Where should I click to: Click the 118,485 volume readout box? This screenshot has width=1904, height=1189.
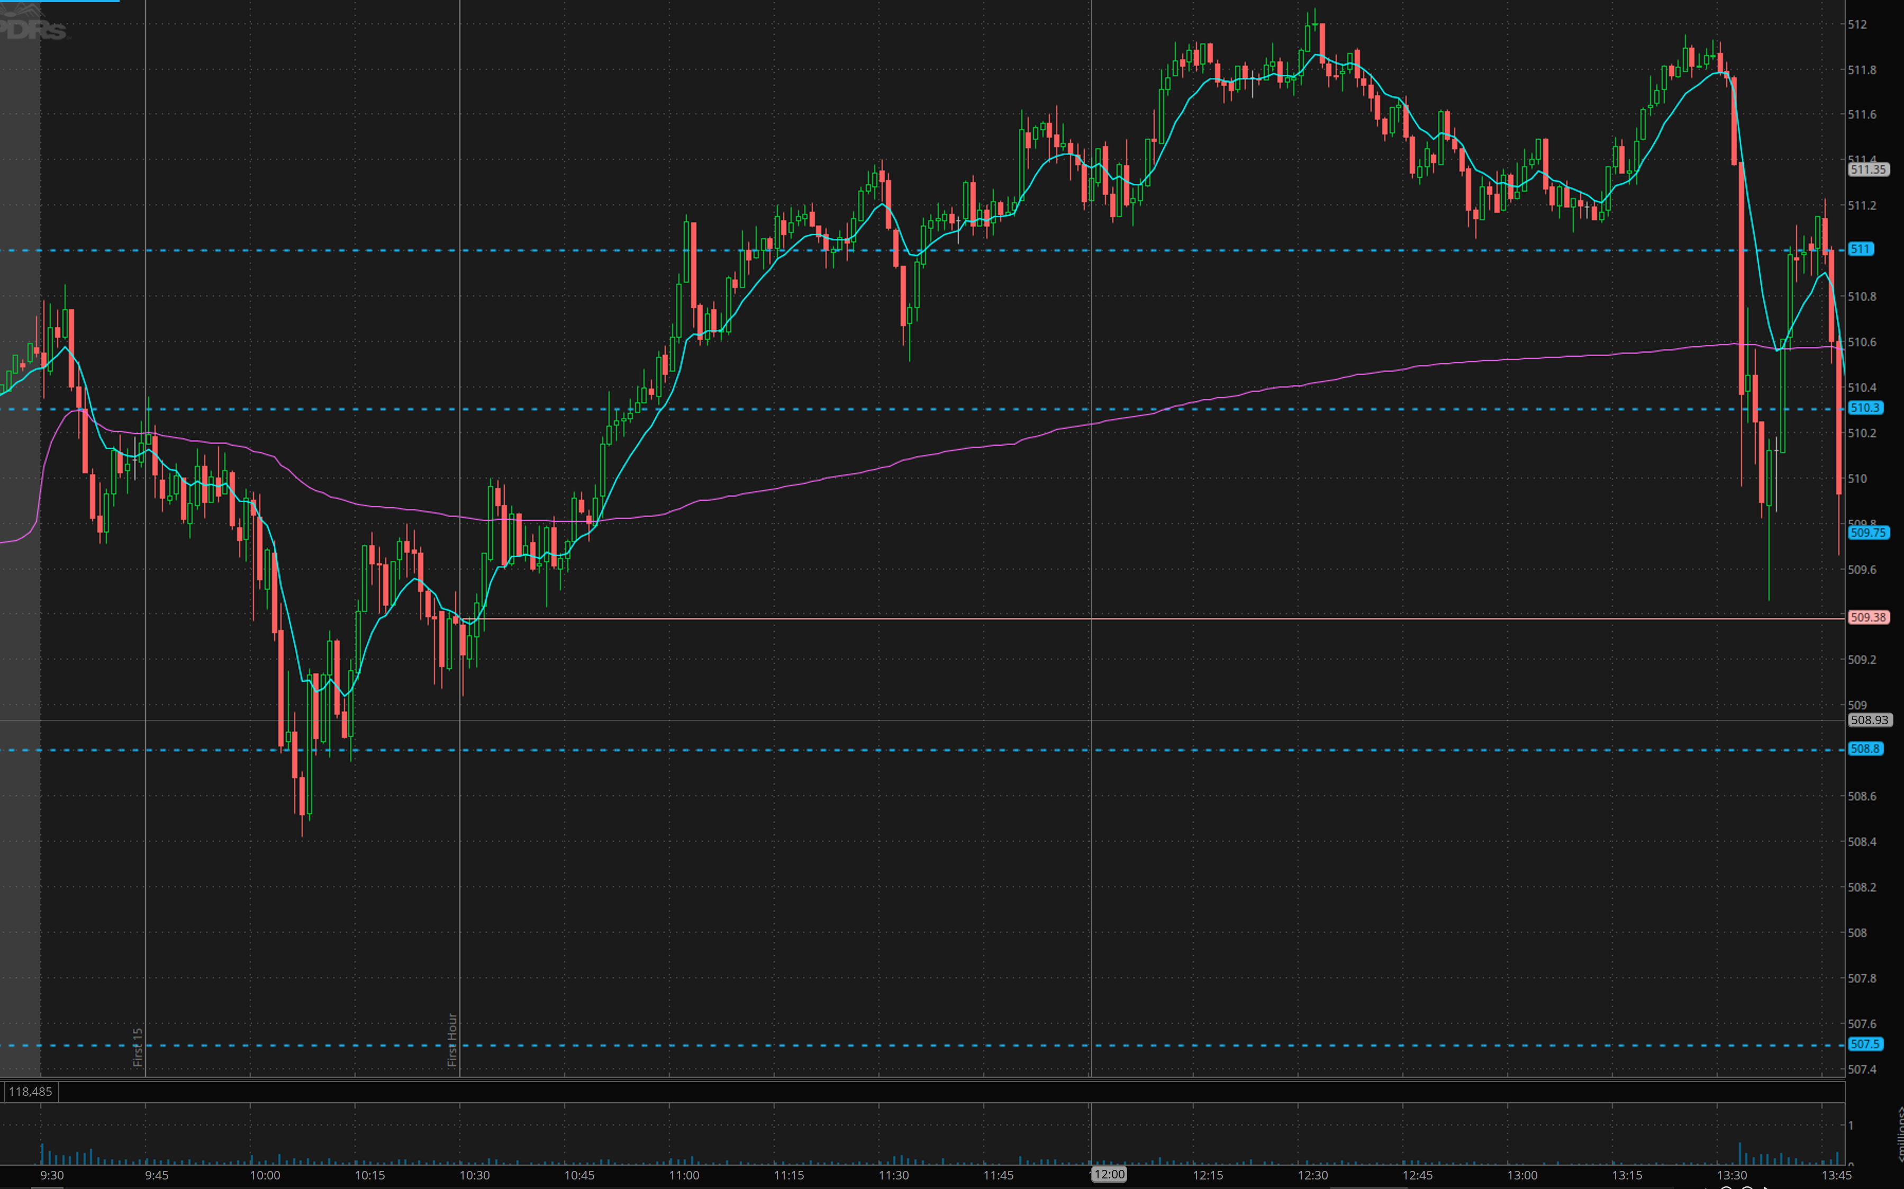31,1092
